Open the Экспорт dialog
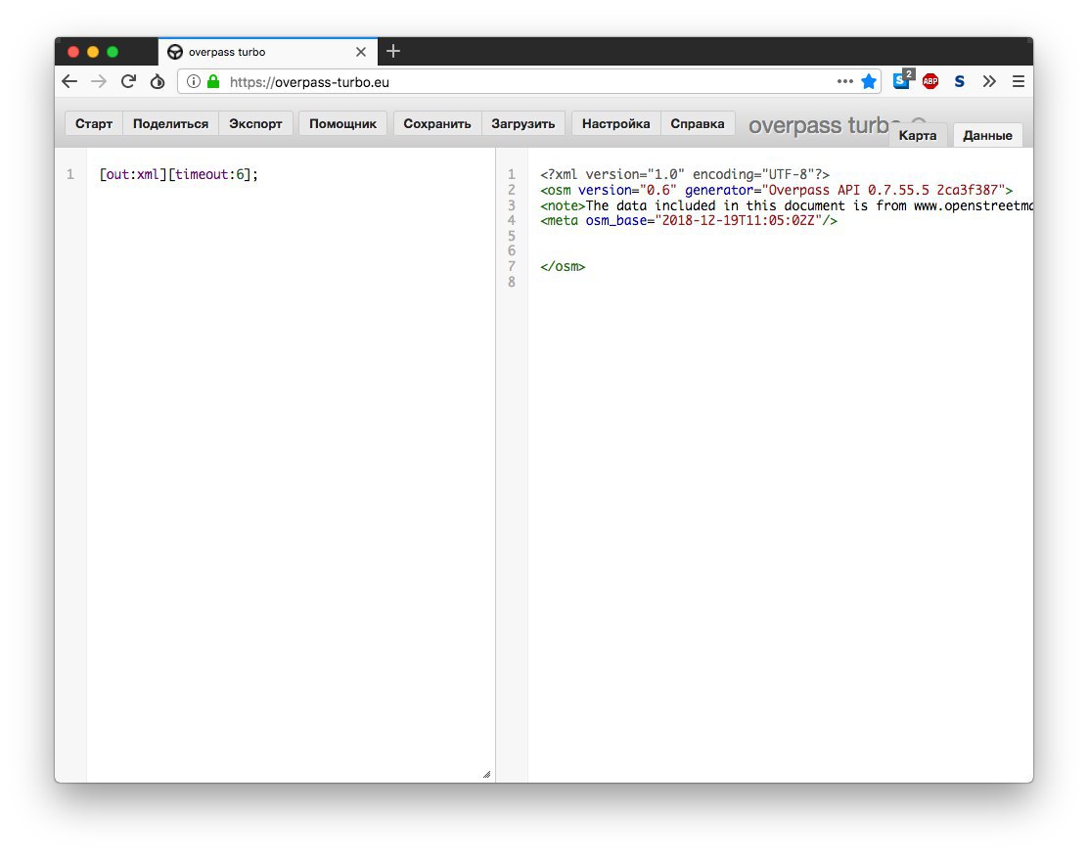Screen dimensions: 1088x855 click(x=255, y=123)
